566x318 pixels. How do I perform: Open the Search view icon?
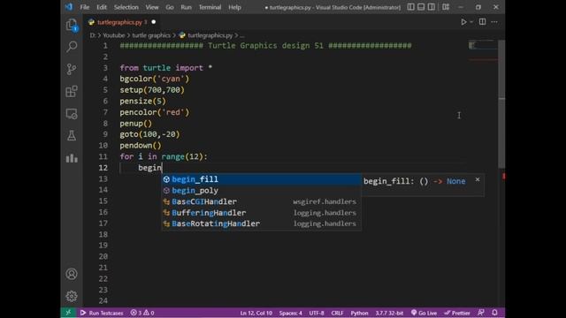tap(72, 47)
